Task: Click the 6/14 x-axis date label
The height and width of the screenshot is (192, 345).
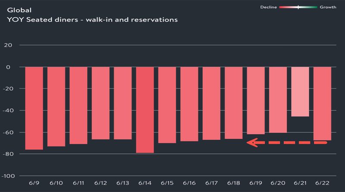Action: pyautogui.click(x=145, y=183)
